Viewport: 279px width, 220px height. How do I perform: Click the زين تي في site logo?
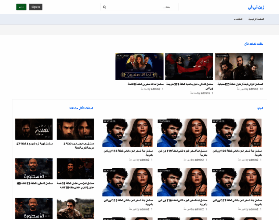256,7
